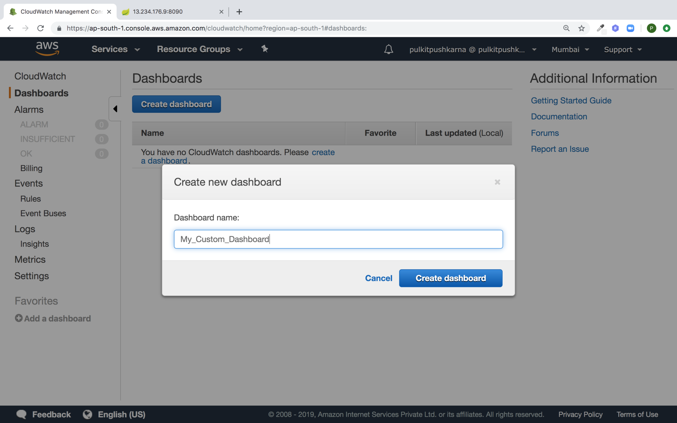The height and width of the screenshot is (423, 677).
Task: Open a new browser tab
Action: pos(239,12)
